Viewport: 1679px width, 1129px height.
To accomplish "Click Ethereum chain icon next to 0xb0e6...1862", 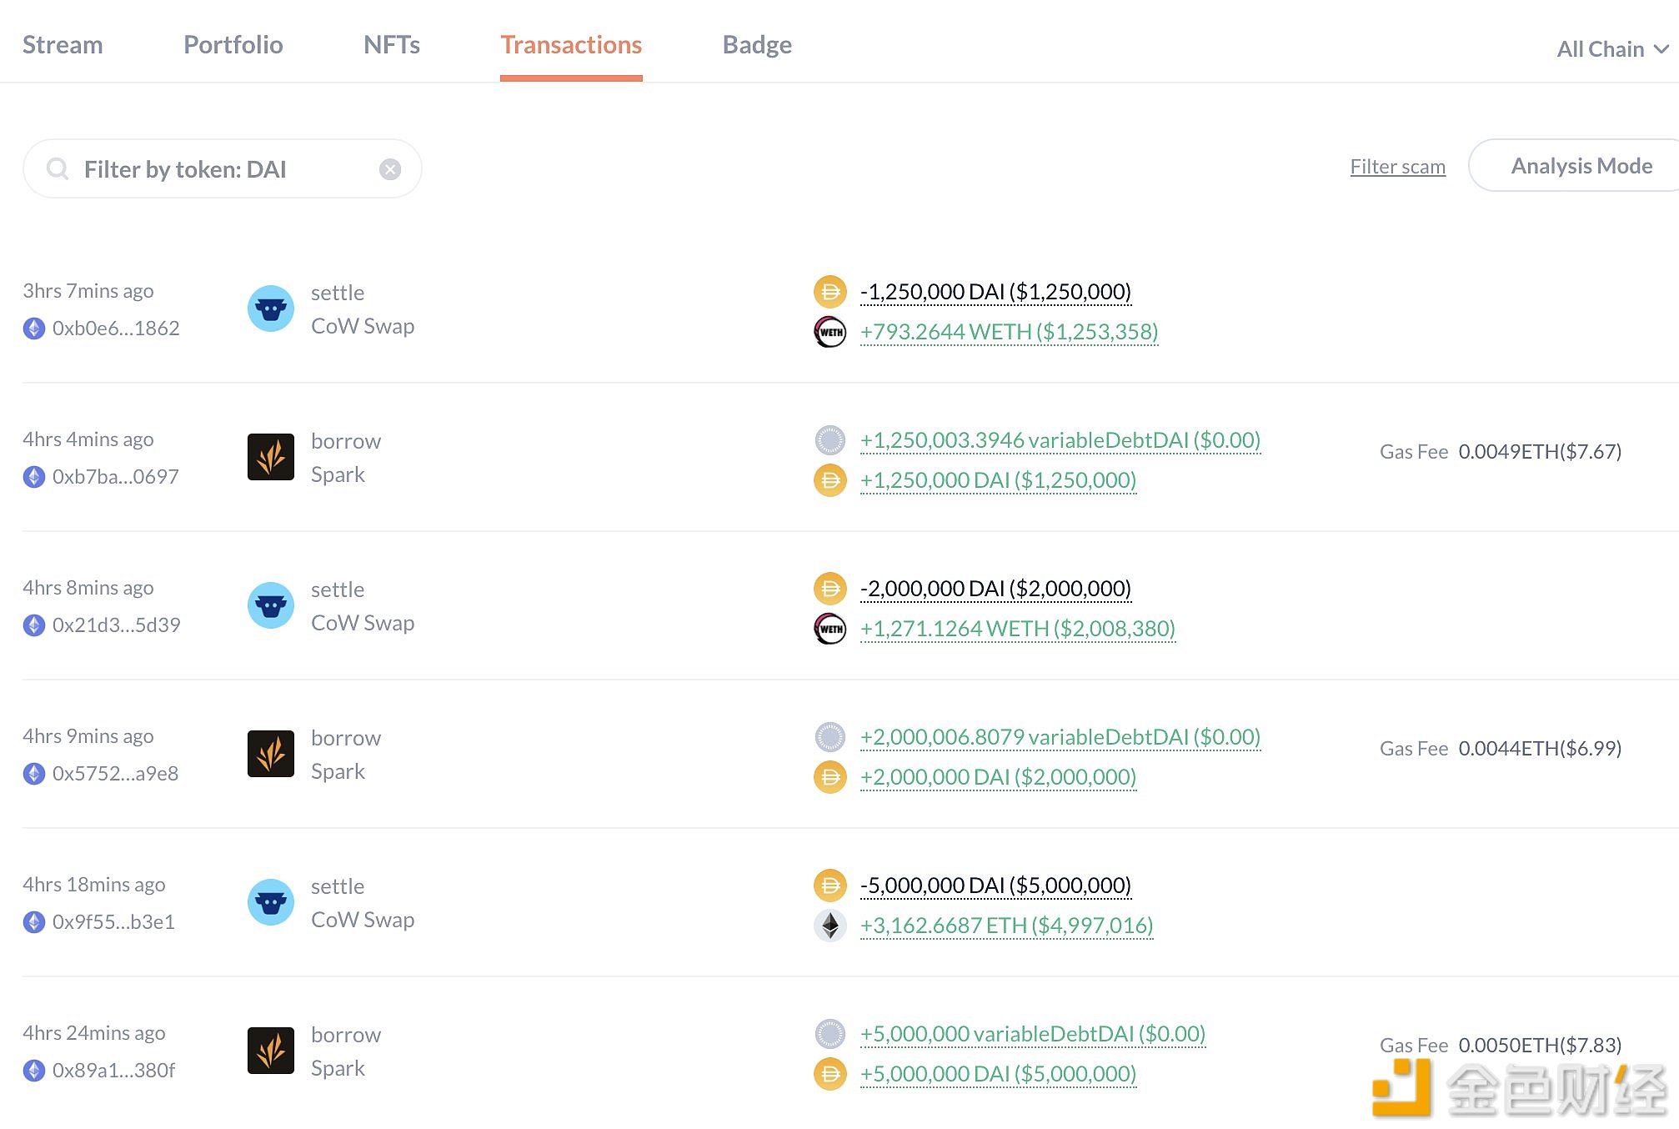I will pos(34,329).
